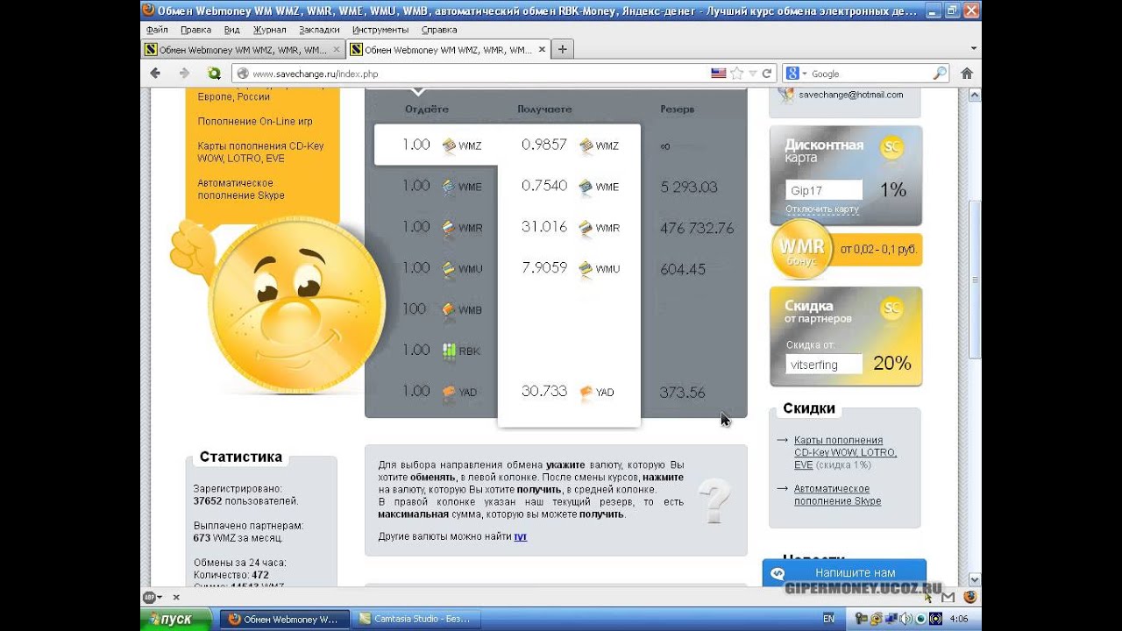
Task: Click the savechange@hotmail.com email
Action: 850,95
